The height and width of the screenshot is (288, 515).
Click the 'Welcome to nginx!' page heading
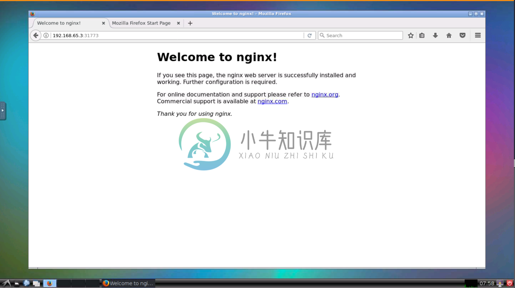pyautogui.click(x=217, y=57)
